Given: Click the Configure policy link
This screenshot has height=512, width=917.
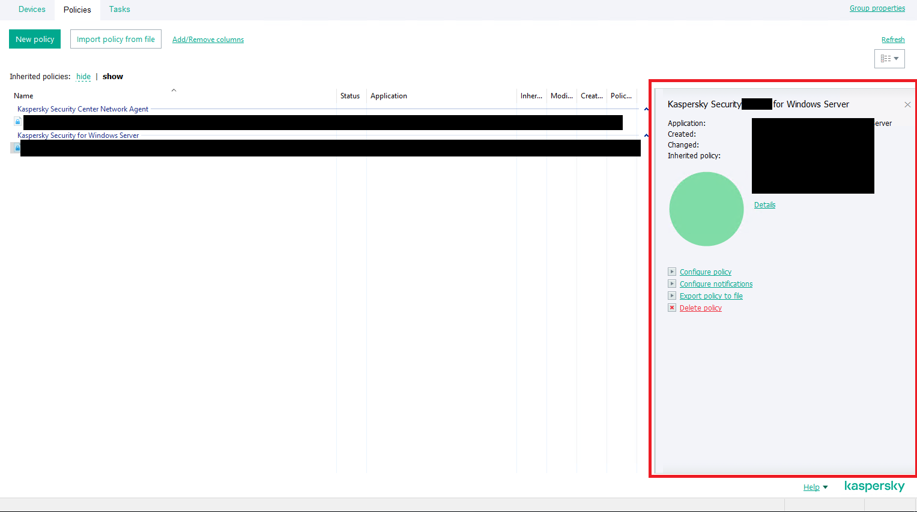Looking at the screenshot, I should 706,272.
